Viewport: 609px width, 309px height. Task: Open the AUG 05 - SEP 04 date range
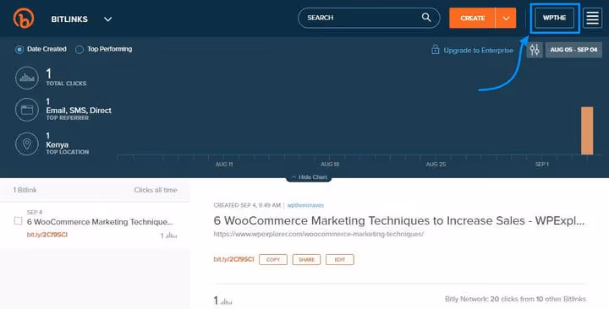tap(573, 50)
